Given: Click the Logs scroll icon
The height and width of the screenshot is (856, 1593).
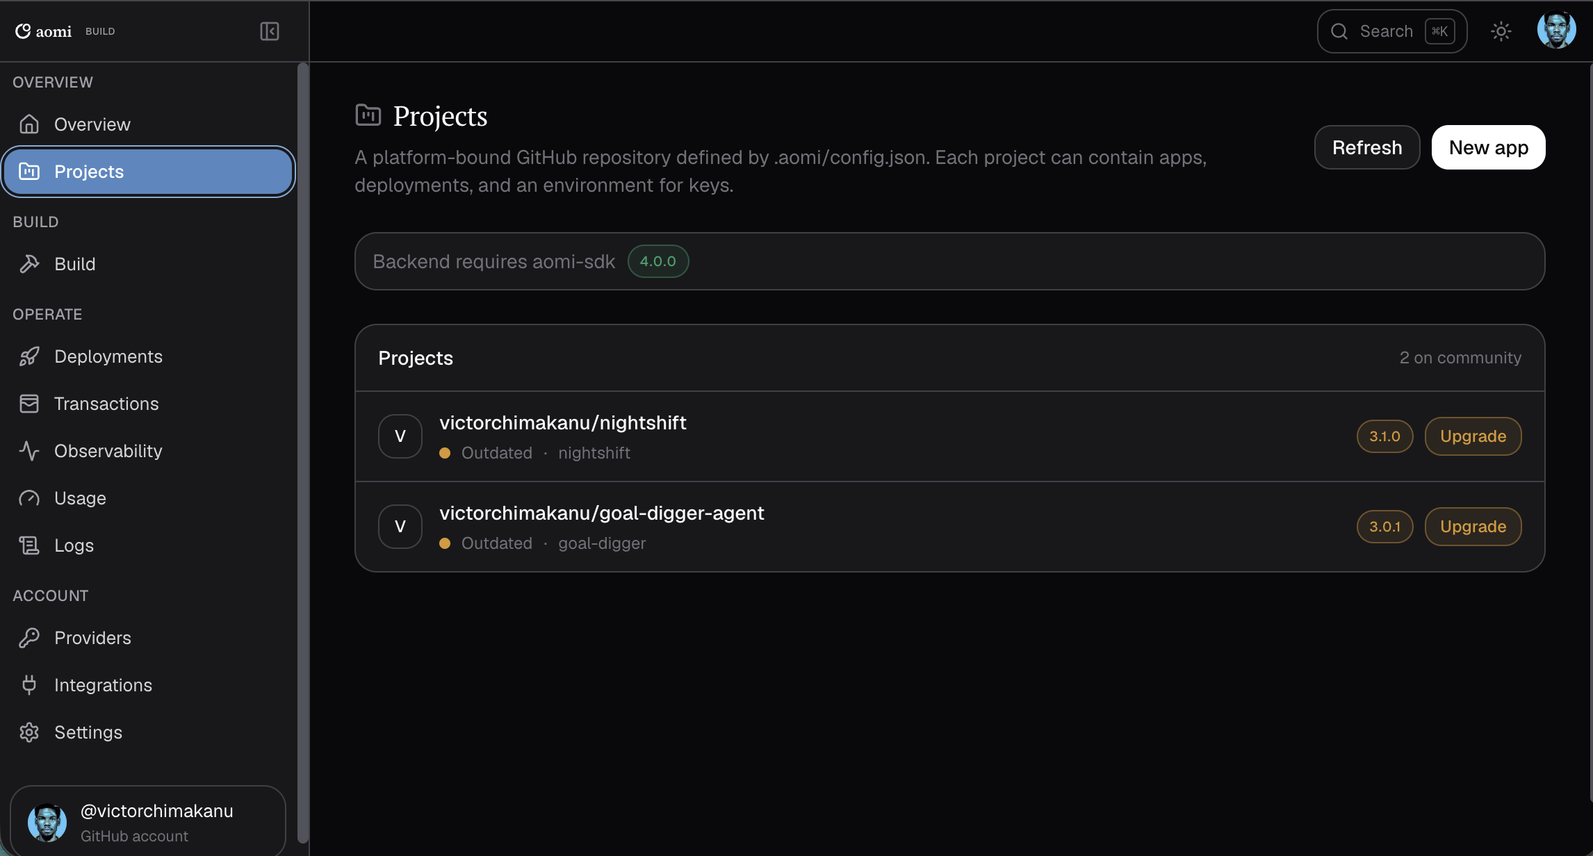Looking at the screenshot, I should pyautogui.click(x=29, y=545).
